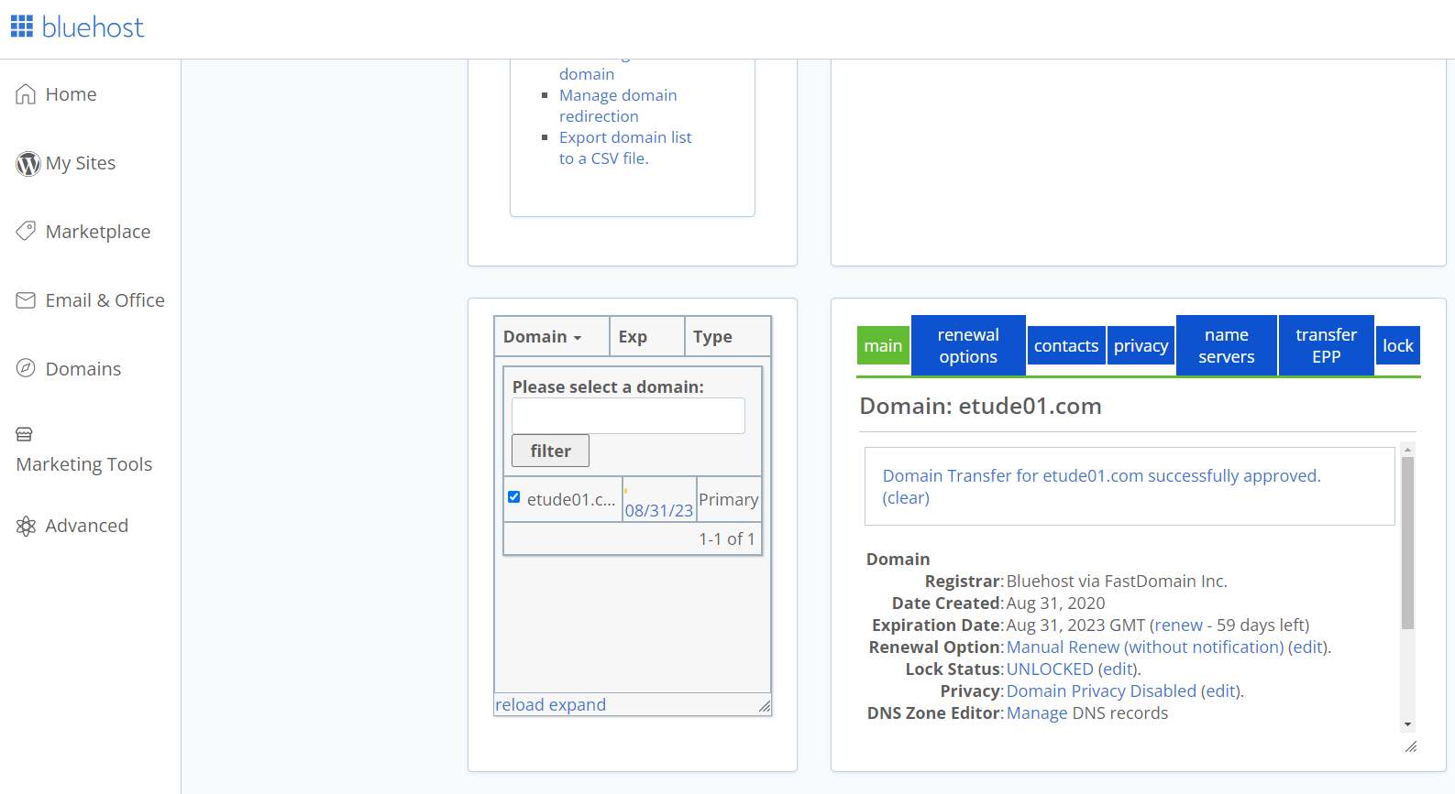Viewport: 1455px width, 794px height.
Task: Switch to the main tab
Action: coord(883,345)
